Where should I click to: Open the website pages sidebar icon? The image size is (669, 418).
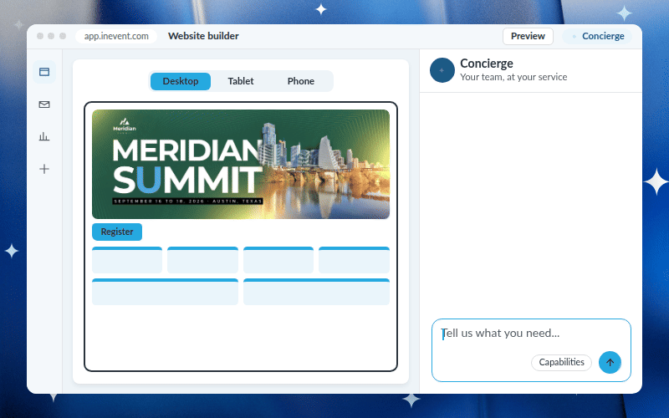tap(44, 72)
